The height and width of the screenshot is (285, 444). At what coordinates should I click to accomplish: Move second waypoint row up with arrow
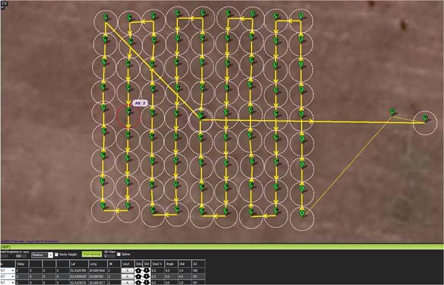click(x=139, y=275)
